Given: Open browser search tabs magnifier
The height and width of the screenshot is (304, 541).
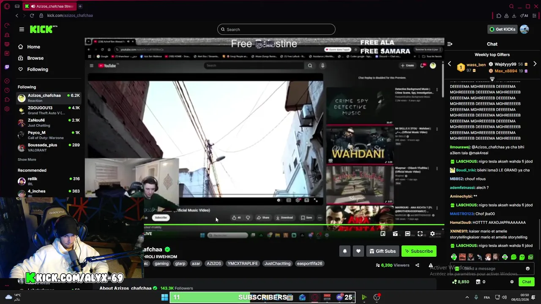Looking at the screenshot, I should point(511,6).
